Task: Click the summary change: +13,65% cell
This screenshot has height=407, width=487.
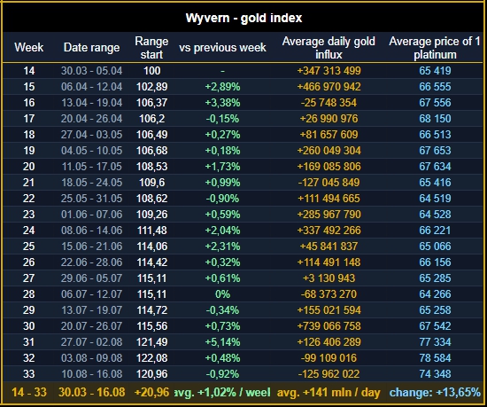Action: pyautogui.click(x=435, y=393)
